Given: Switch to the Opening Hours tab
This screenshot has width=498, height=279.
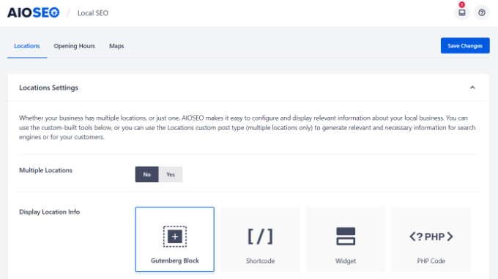Looking at the screenshot, I should click(74, 46).
